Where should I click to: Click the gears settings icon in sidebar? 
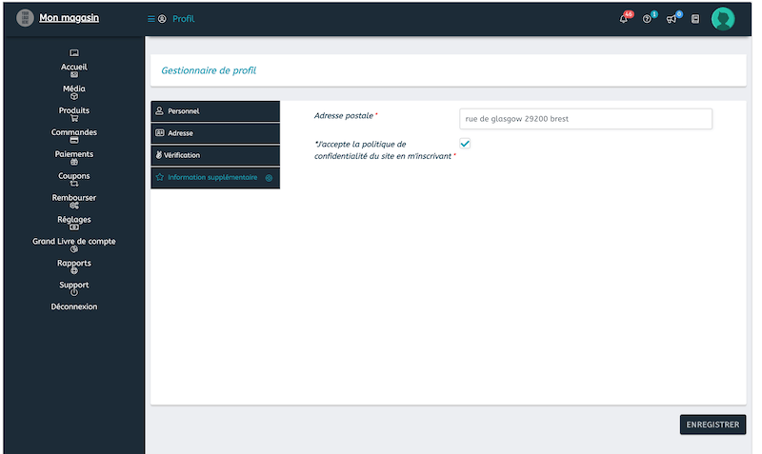click(x=74, y=206)
